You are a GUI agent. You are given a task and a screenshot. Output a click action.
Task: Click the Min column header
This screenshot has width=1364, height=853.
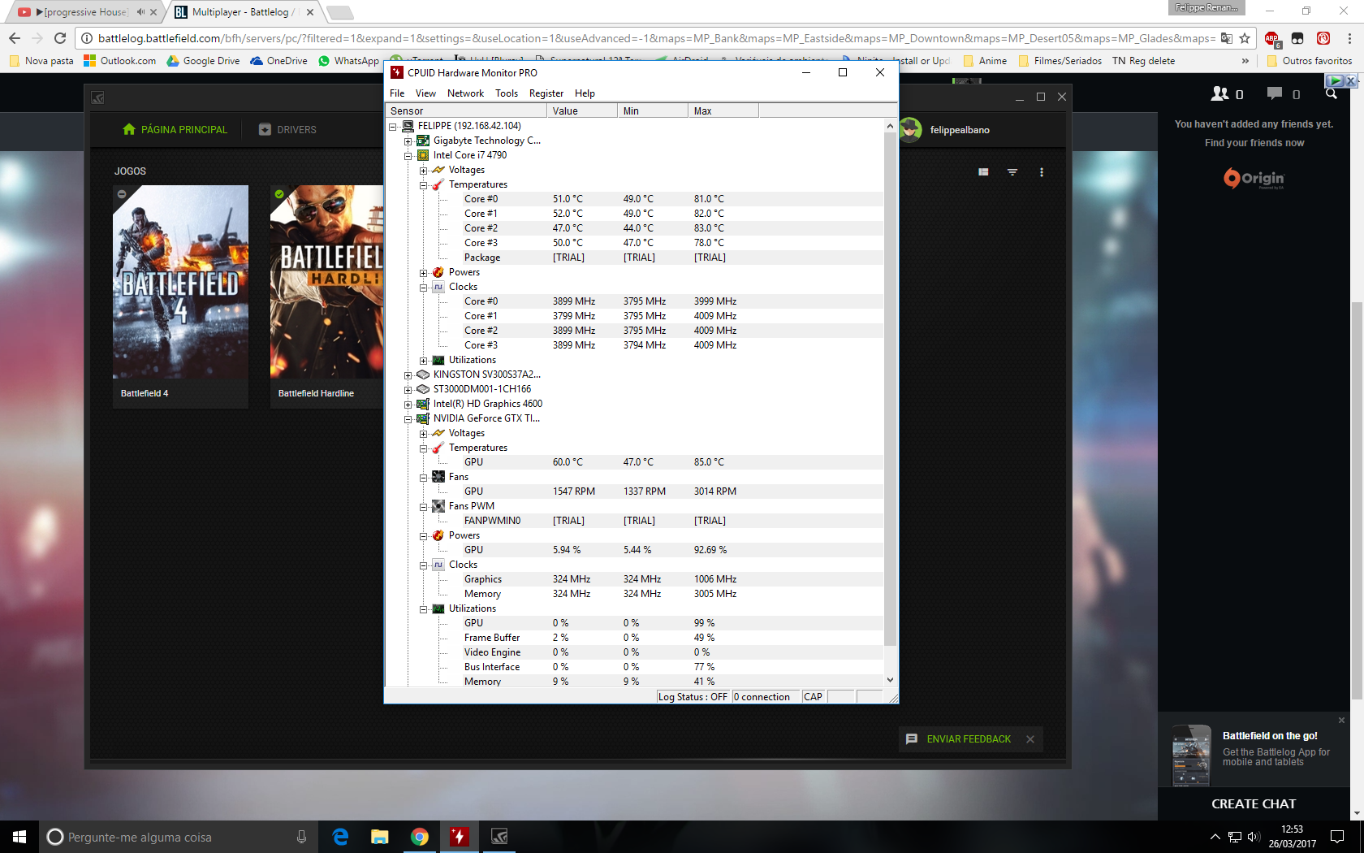653,111
